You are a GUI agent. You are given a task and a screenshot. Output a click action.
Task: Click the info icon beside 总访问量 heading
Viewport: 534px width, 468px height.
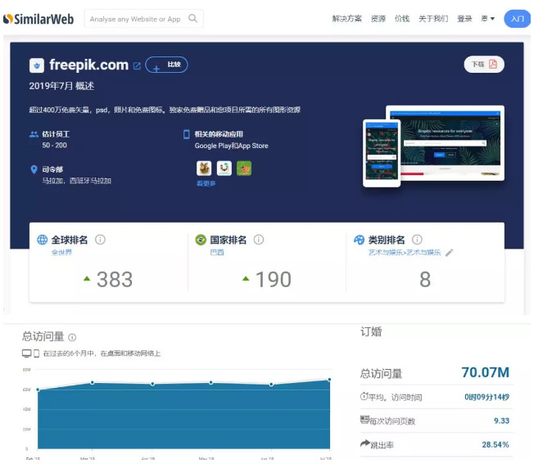tap(72, 337)
